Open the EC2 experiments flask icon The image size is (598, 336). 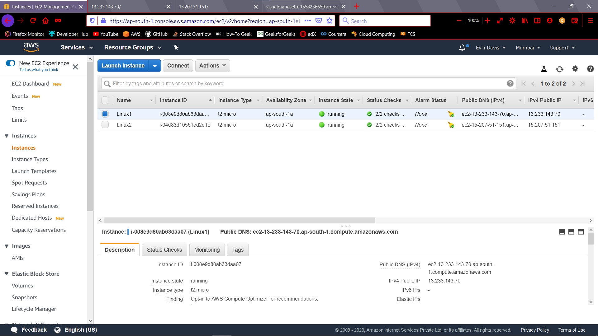tap(544, 69)
